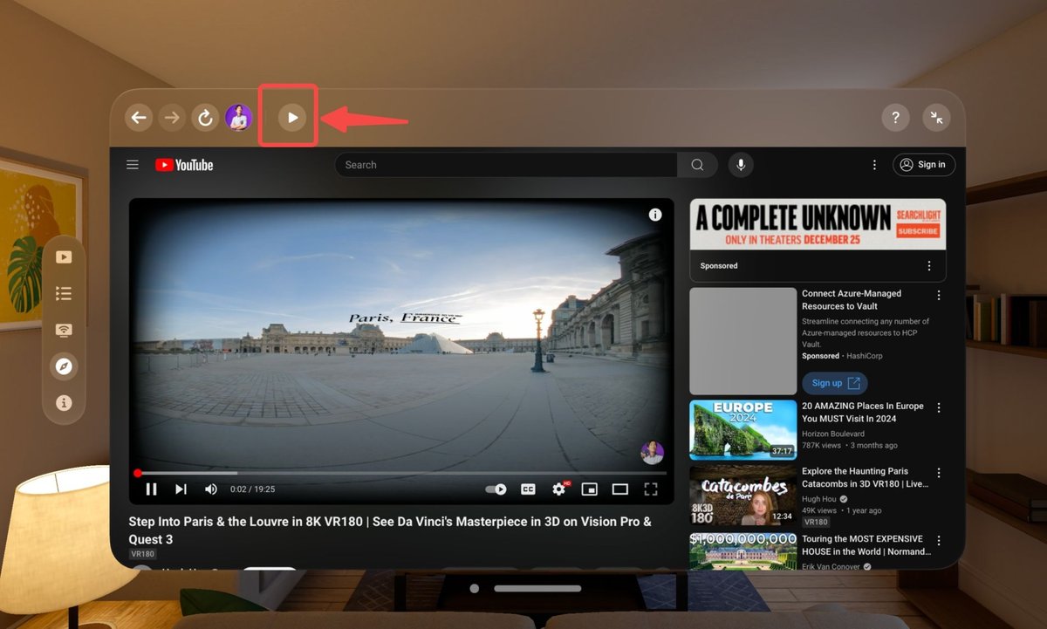
Task: Open the Catacombs de Paris video thumbnail
Action: point(743,495)
